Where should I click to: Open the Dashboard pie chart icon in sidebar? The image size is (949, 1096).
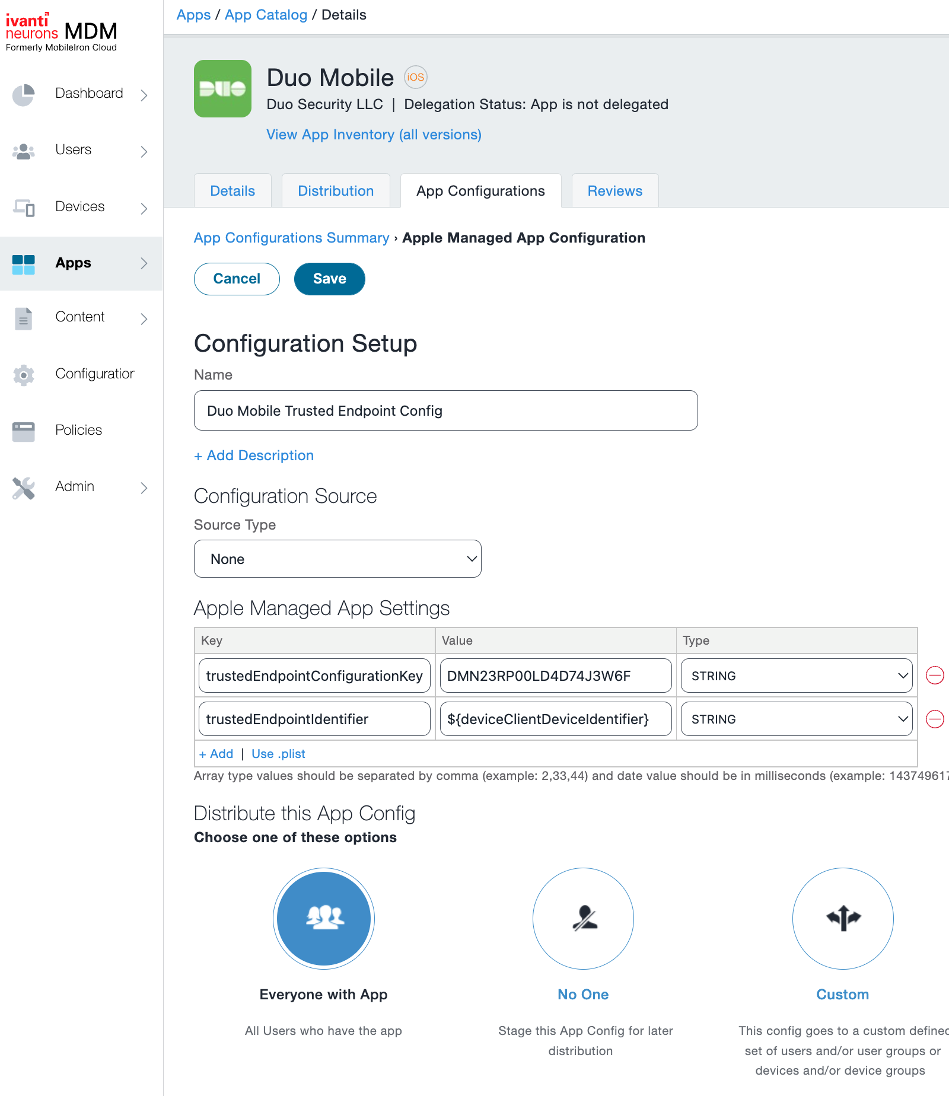tap(23, 95)
